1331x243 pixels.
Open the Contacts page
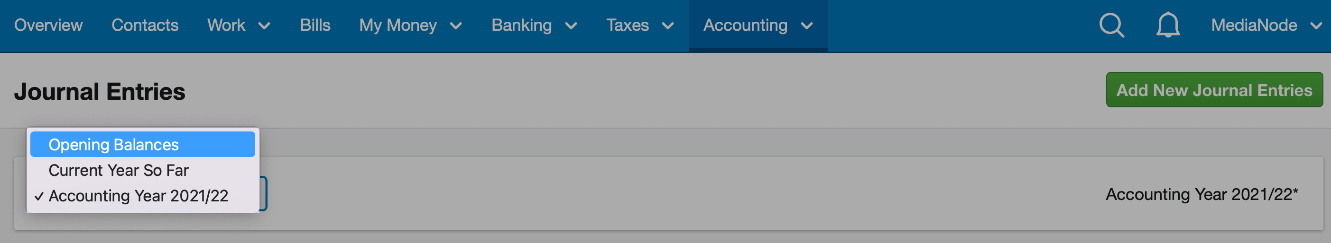[145, 25]
